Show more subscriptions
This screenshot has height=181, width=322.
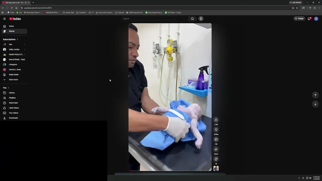(x=14, y=80)
